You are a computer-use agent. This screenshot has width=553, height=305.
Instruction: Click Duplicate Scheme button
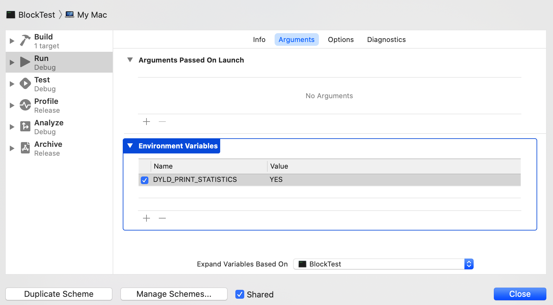(59, 294)
